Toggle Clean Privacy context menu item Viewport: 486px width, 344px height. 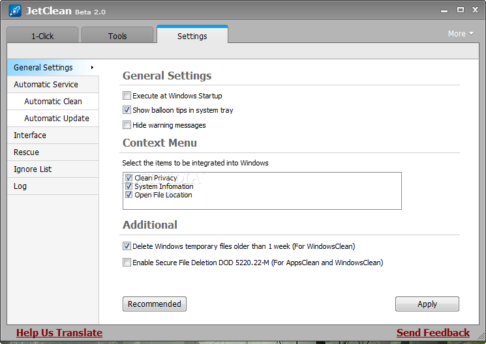pyautogui.click(x=129, y=178)
